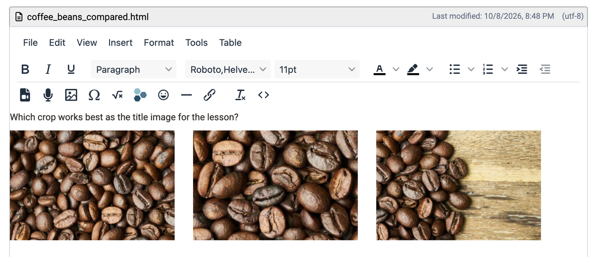597x257 pixels.
Task: Open the Tools menu
Action: pos(196,43)
